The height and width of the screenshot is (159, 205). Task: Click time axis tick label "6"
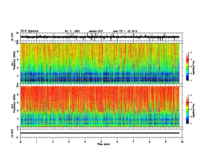[118, 142]
